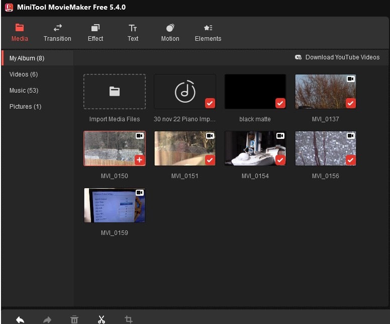Select the black matte thumbnail
390x324 pixels.
pos(255,92)
